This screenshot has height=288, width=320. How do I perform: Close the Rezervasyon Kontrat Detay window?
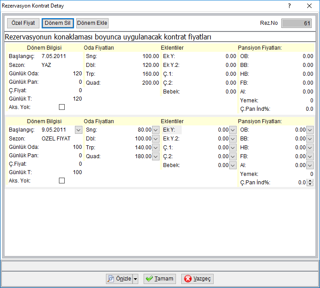tap(309, 6)
